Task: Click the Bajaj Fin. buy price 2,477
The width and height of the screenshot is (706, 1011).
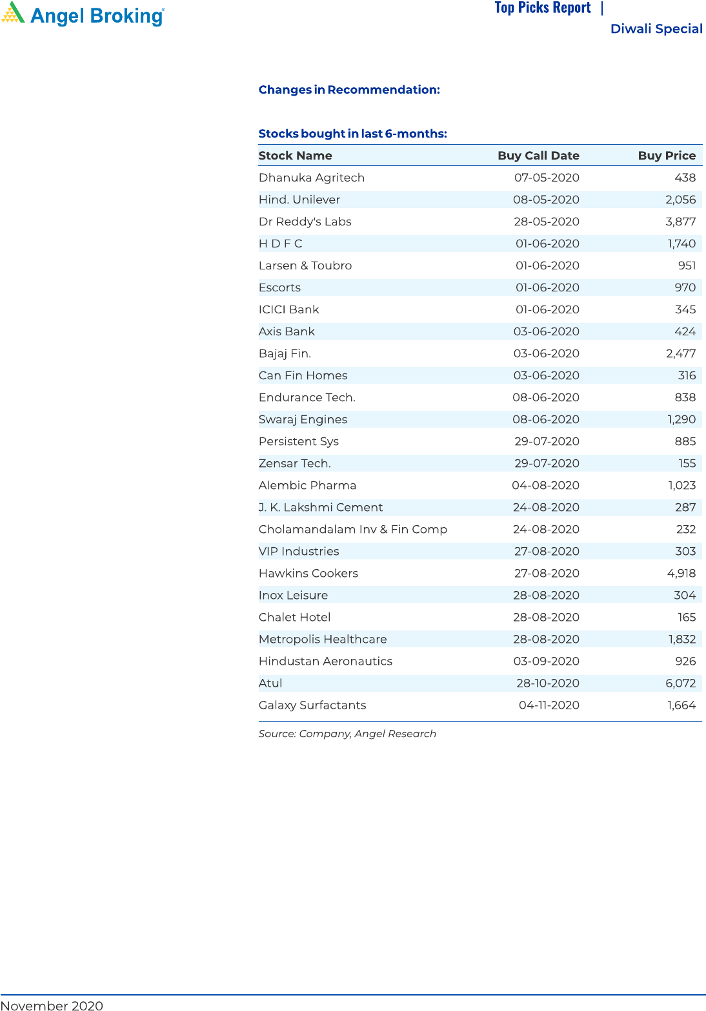Action: [x=680, y=353]
